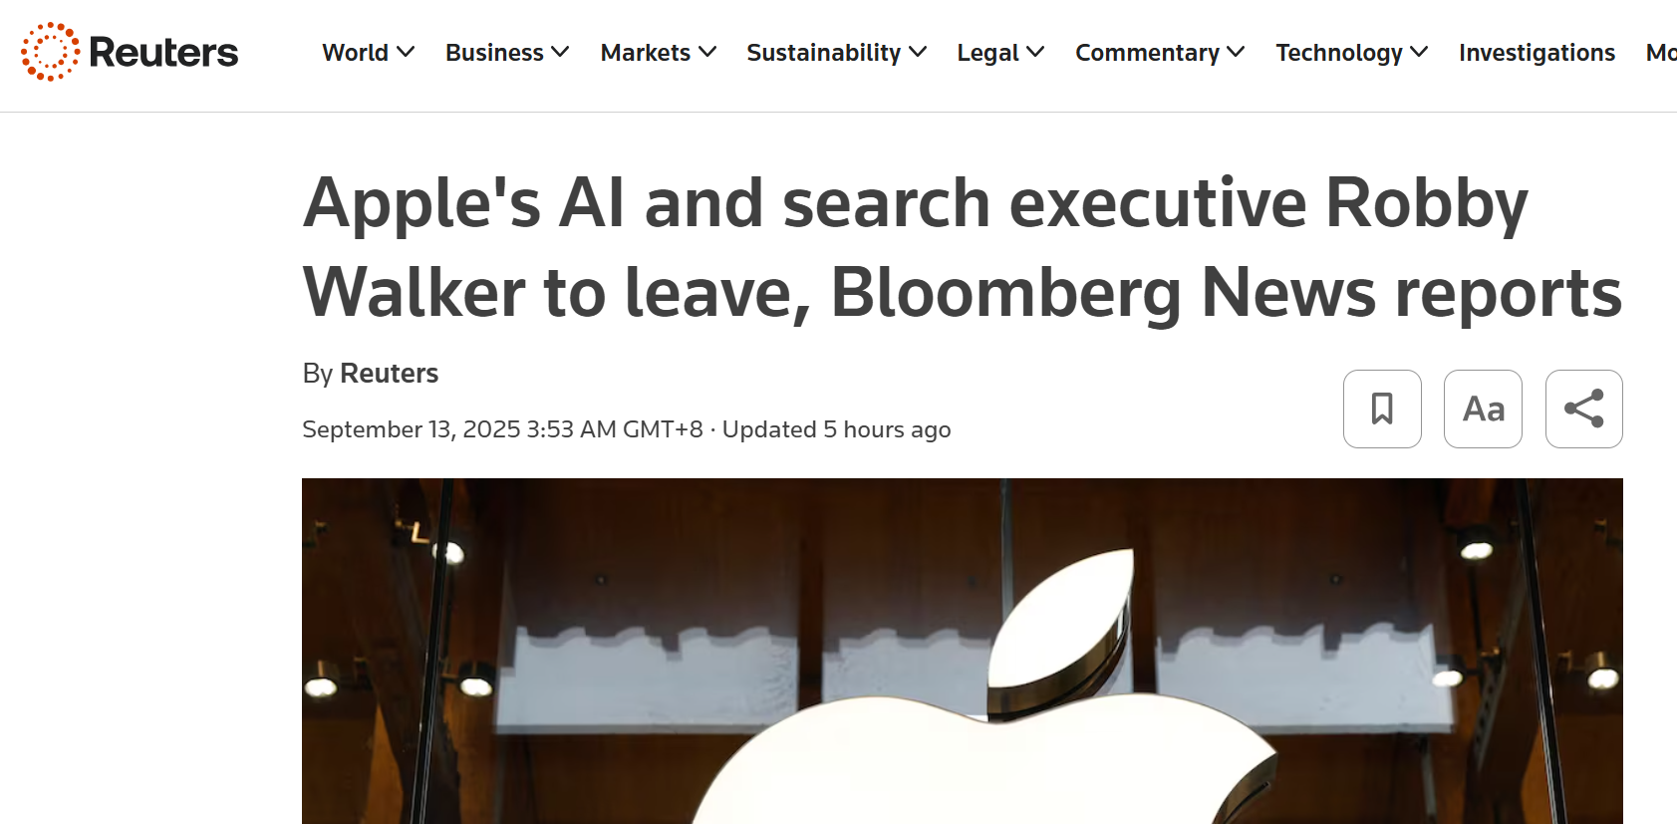Select the Markets menu label
This screenshot has height=824, width=1677.
(645, 53)
